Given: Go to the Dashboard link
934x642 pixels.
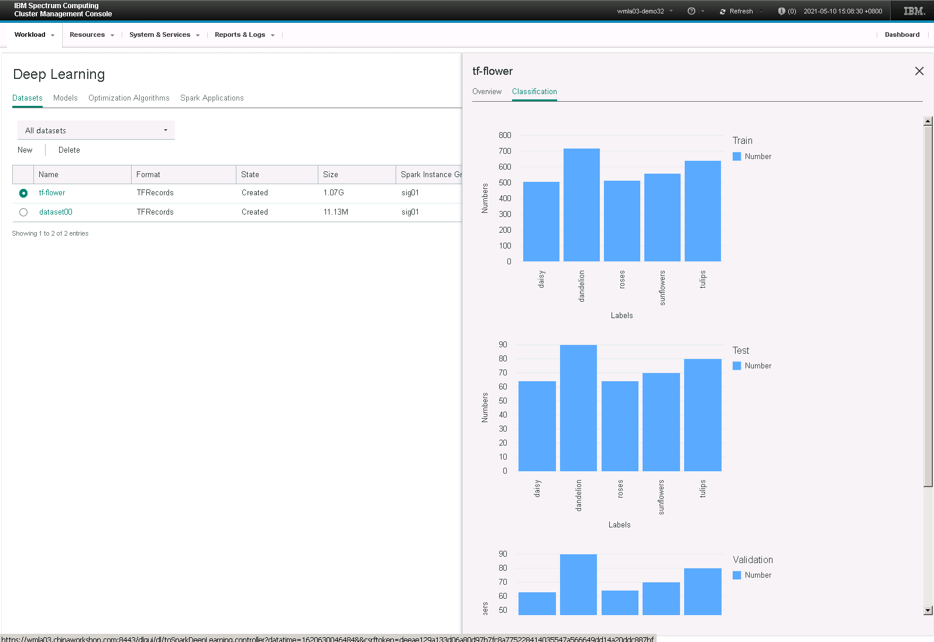Looking at the screenshot, I should (x=902, y=34).
